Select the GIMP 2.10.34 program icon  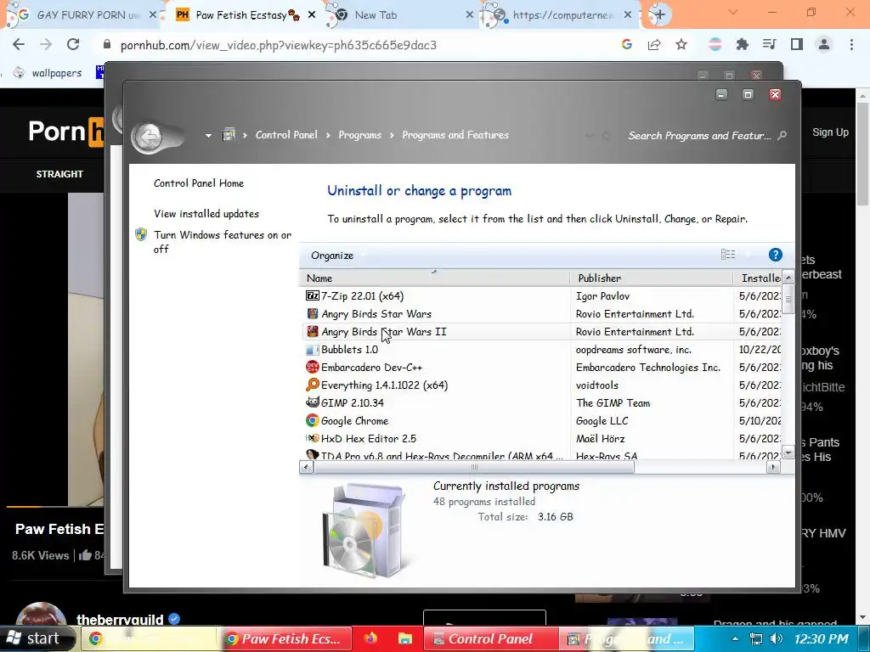point(313,402)
